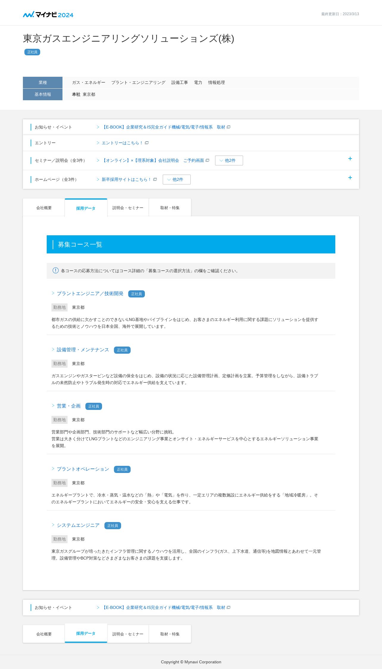Image resolution: width=382 pixels, height=669 pixels.
Task: Open the プラントエンジニア／技術開発 course
Action: (90, 294)
